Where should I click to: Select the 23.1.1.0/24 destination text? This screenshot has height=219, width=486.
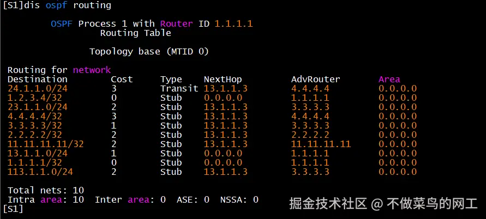click(38, 107)
